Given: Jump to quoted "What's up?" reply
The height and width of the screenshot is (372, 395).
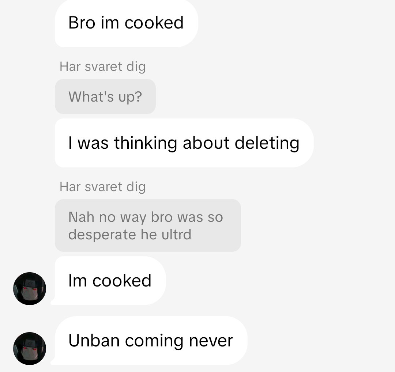Looking at the screenshot, I should (105, 96).
